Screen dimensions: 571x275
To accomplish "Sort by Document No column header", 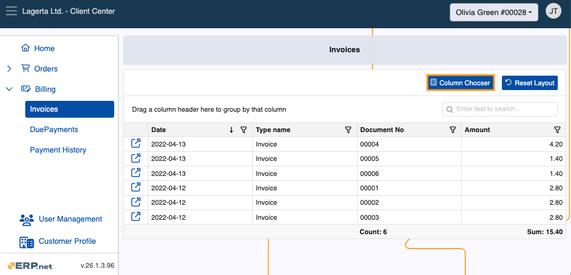I will pyautogui.click(x=382, y=130).
